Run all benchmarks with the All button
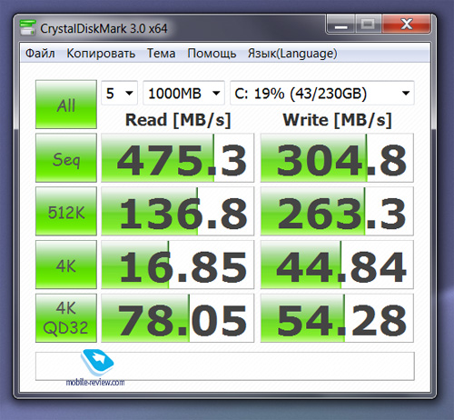This screenshot has height=420, width=454. [x=66, y=105]
